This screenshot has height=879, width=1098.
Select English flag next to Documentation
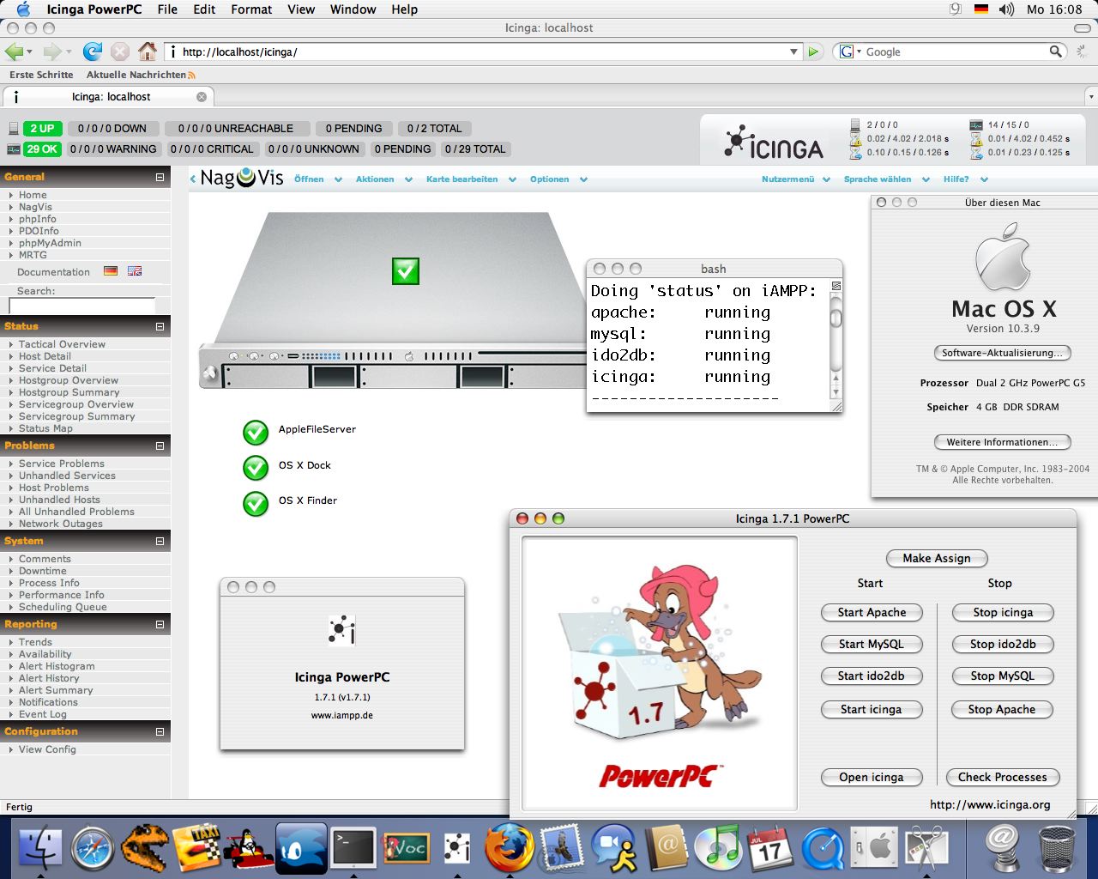tap(135, 271)
